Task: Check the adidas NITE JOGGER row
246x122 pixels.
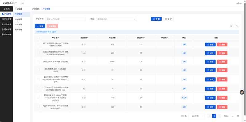Action: pyautogui.click(x=39, y=98)
